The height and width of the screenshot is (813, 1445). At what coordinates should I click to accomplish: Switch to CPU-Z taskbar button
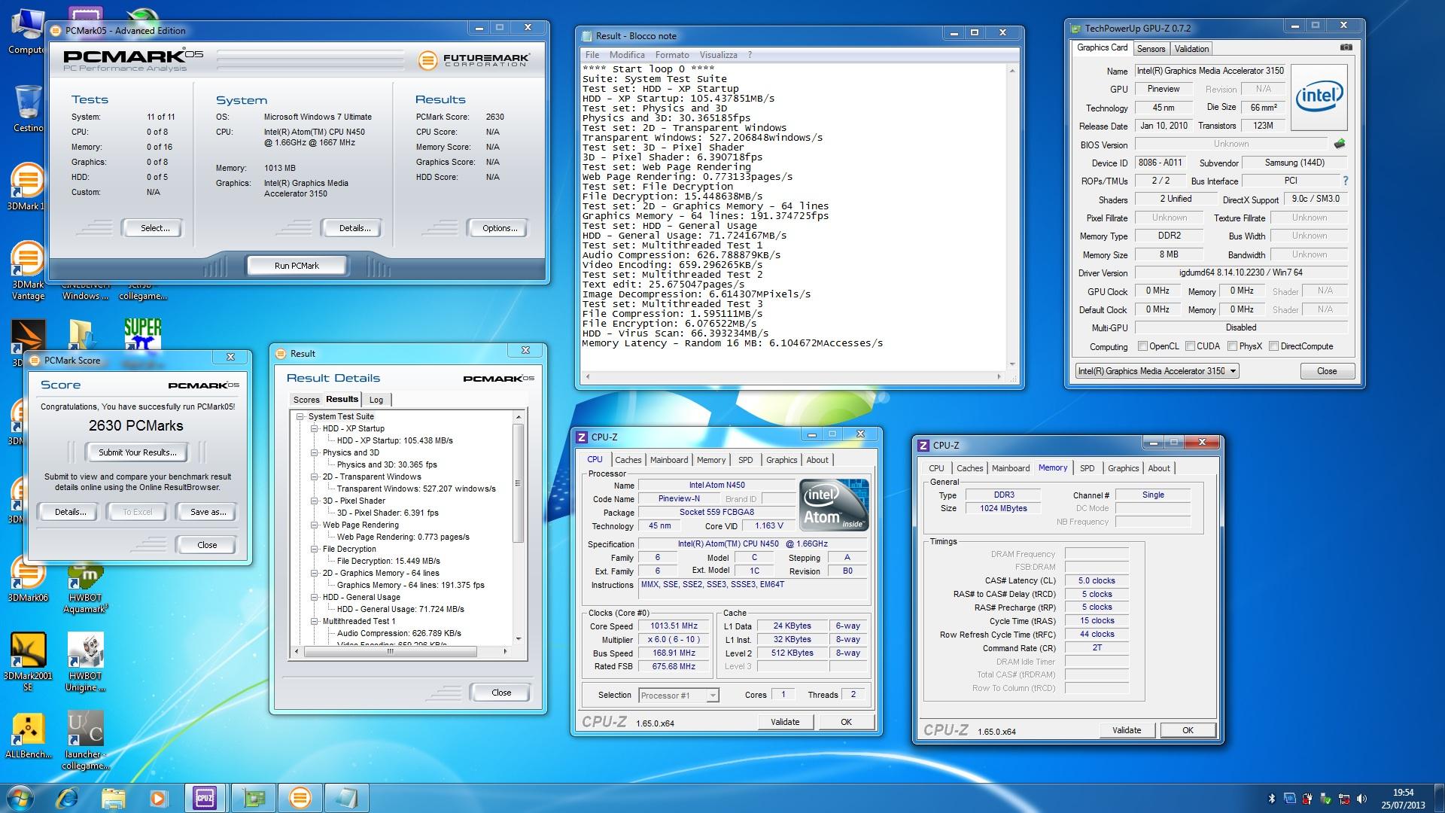(205, 798)
